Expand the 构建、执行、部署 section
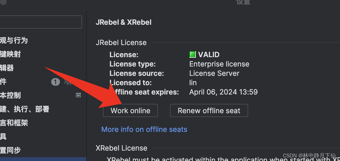This screenshot has height=161, width=340. 25,109
